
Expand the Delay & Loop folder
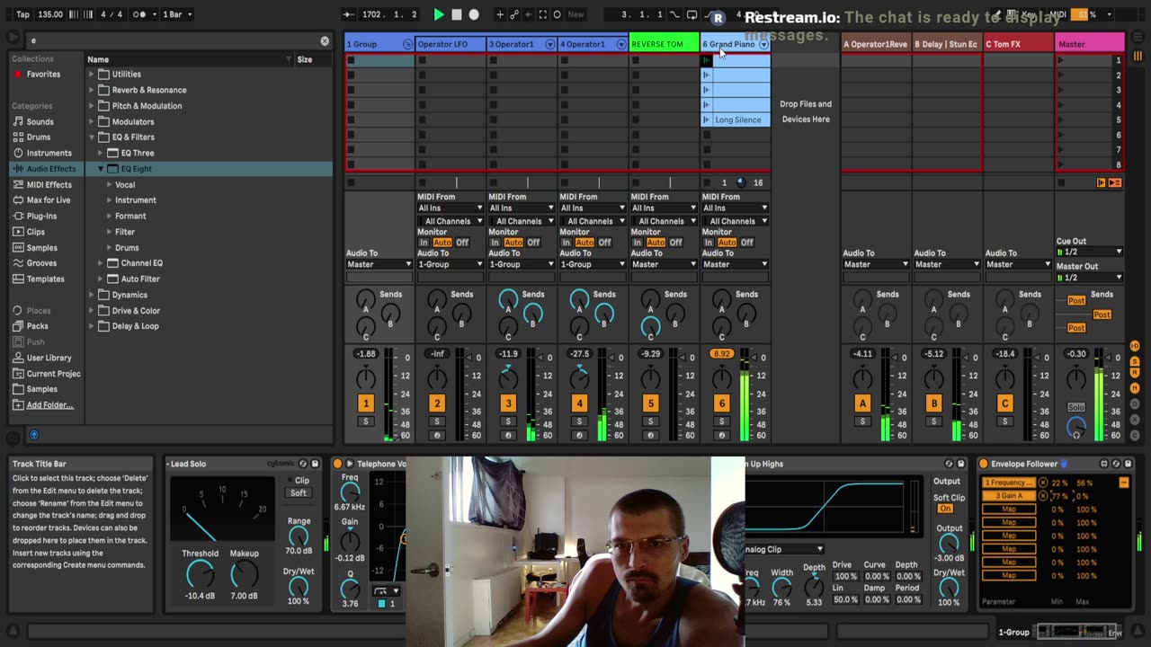coord(91,326)
